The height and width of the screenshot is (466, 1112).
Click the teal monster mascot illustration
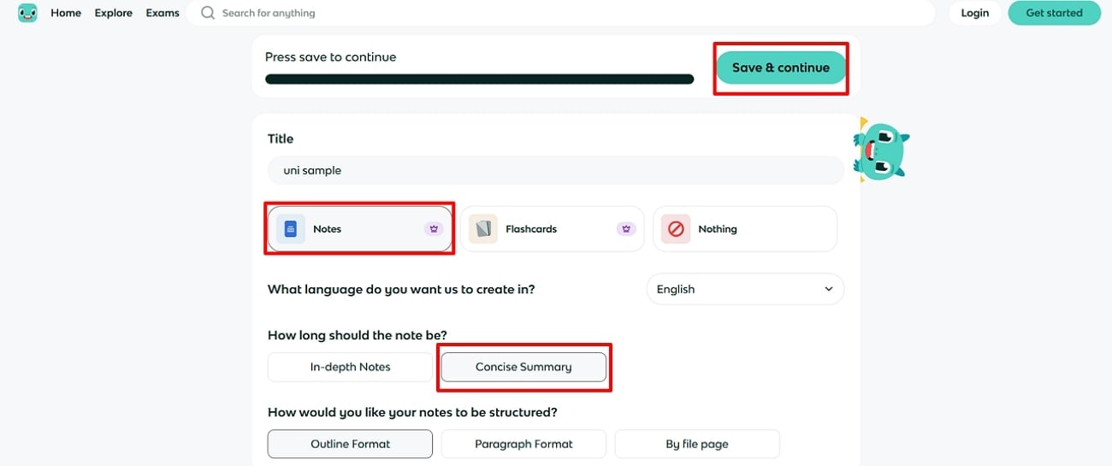[x=880, y=151]
